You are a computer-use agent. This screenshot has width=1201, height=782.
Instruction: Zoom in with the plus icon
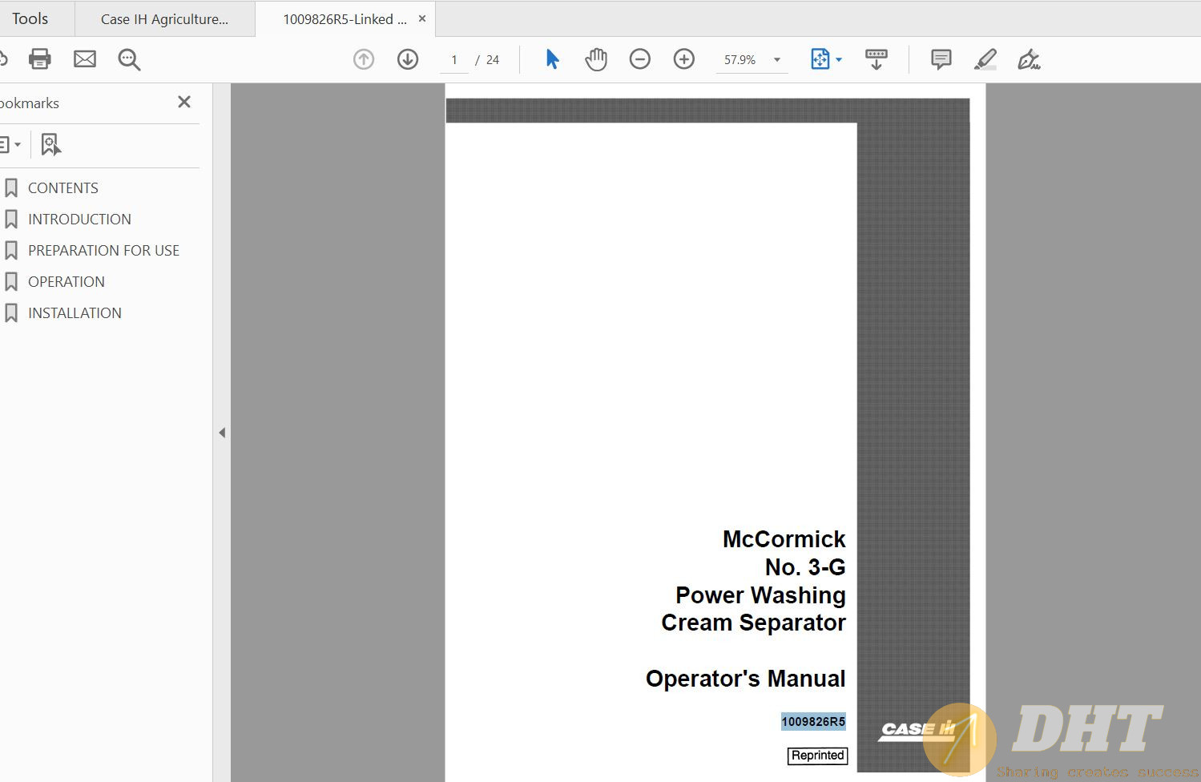point(684,59)
